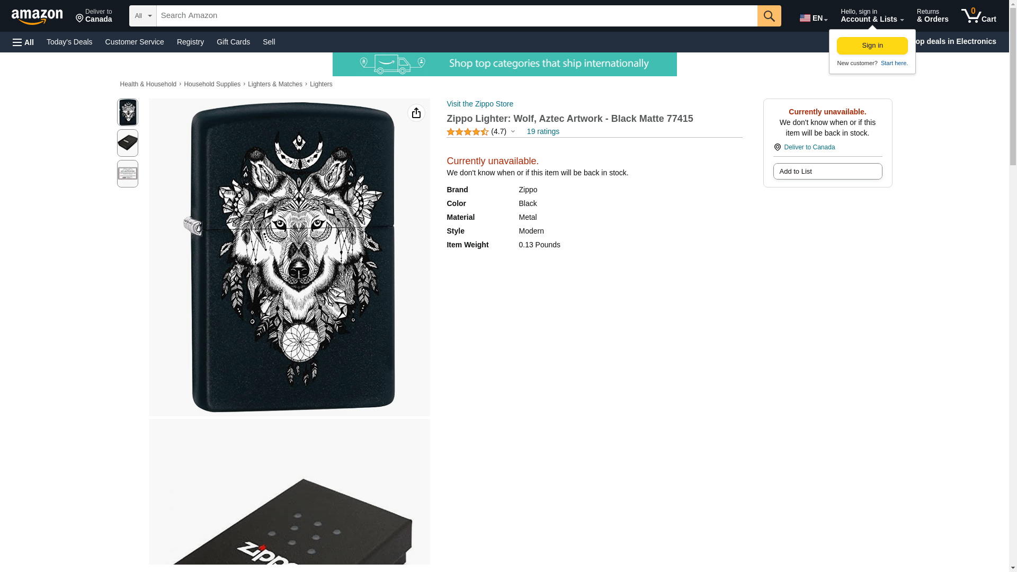The height and width of the screenshot is (572, 1017).
Task: Open the shopping cart icon
Action: click(979, 16)
